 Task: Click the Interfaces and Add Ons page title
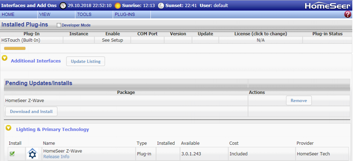[29, 6]
